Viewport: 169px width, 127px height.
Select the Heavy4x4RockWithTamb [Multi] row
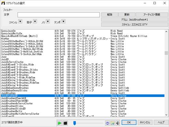coord(83,36)
